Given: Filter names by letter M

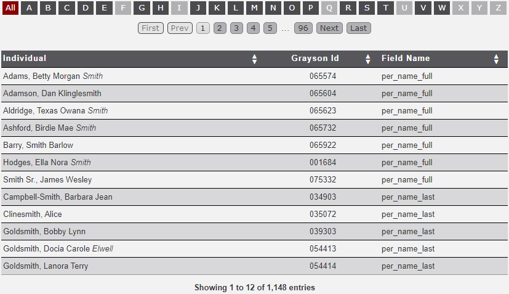Looking at the screenshot, I should pyautogui.click(x=254, y=8).
